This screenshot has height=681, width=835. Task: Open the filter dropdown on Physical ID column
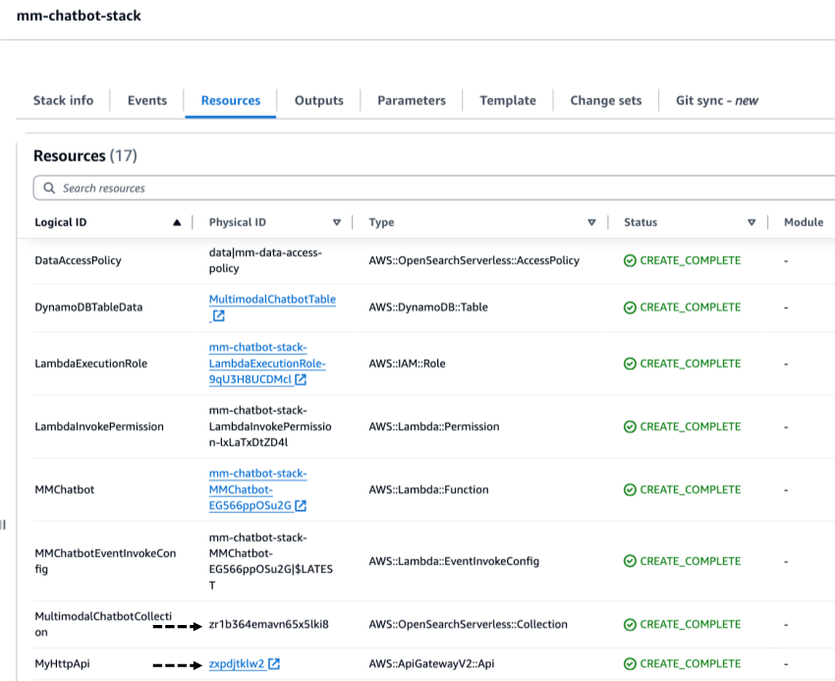pyautogui.click(x=337, y=222)
